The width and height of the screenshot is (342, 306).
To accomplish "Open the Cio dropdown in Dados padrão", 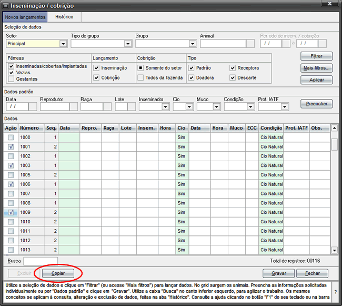I will [189, 107].
